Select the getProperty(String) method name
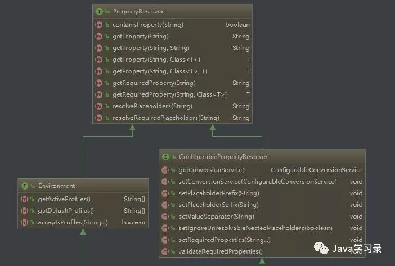The width and height of the screenshot is (395, 266). pyautogui.click(x=141, y=37)
